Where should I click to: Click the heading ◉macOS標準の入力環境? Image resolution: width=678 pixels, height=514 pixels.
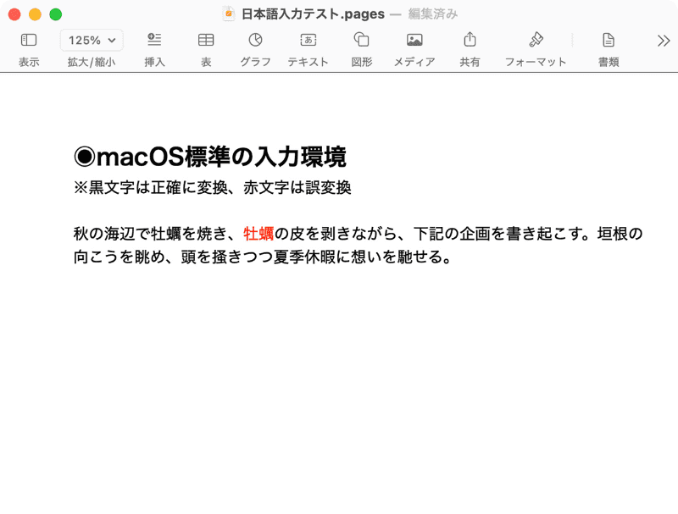tap(209, 157)
